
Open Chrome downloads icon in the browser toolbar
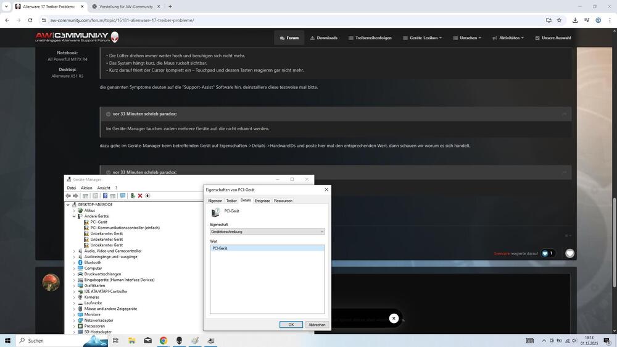(x=574, y=20)
